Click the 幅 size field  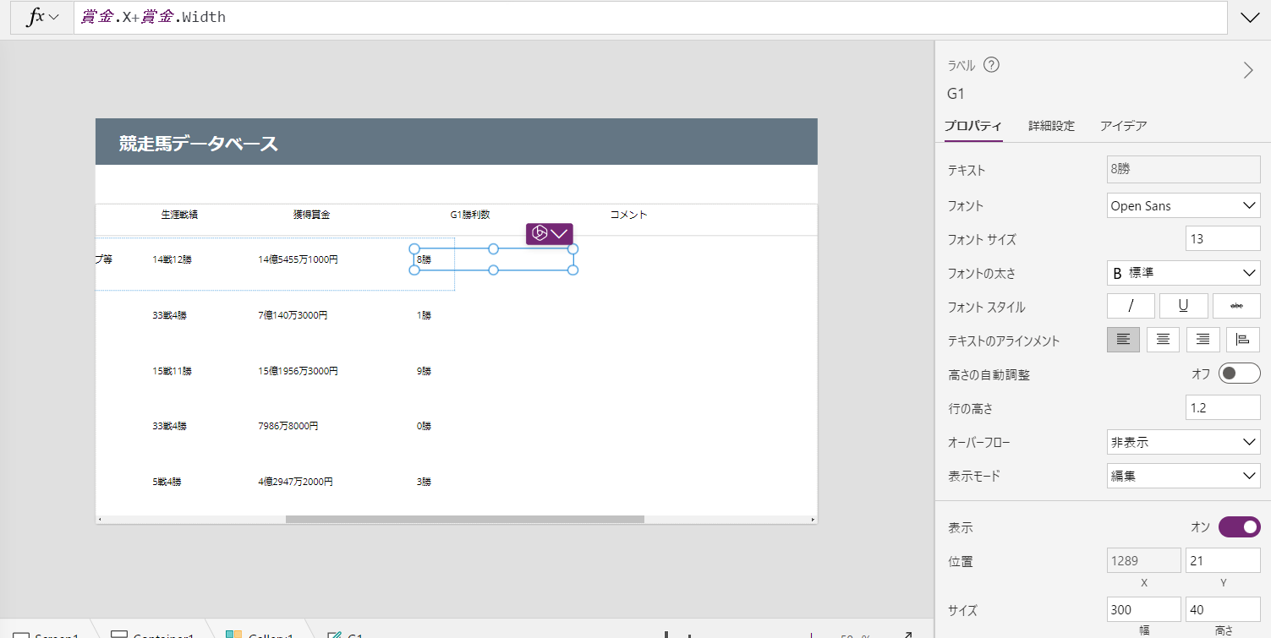click(1144, 609)
